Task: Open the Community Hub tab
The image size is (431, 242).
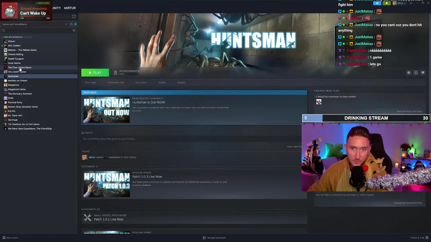Action: [x=115, y=82]
